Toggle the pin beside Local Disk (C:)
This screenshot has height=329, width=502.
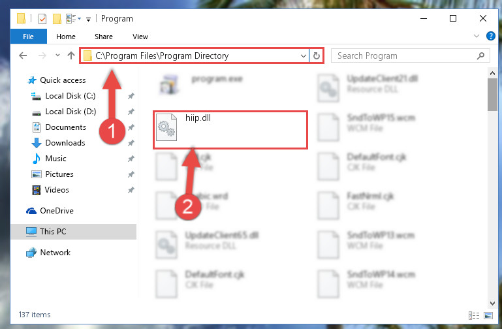[x=131, y=96]
